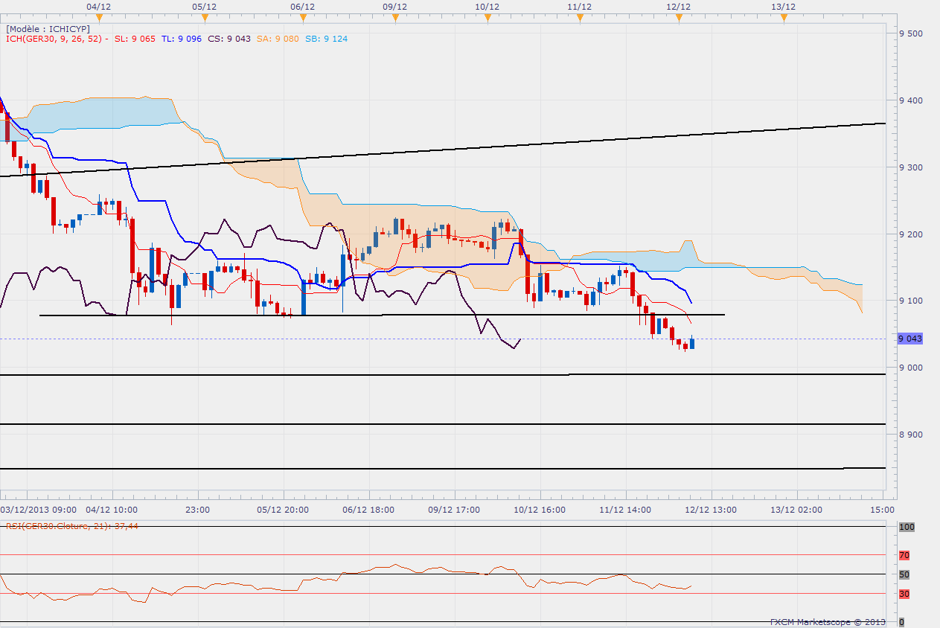The image size is (940, 628).
Task: Click the RSI 100 level label
Action: pyautogui.click(x=906, y=527)
